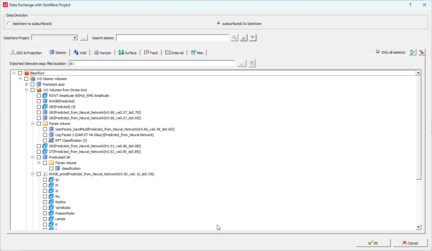
Task: Click the dialog help question mark button
Action: [x=410, y=5]
